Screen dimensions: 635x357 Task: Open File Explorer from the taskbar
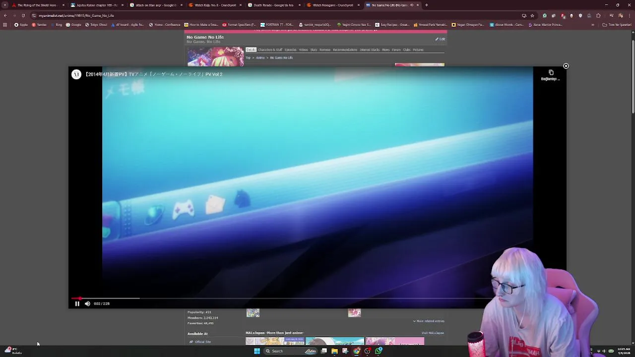click(x=334, y=351)
